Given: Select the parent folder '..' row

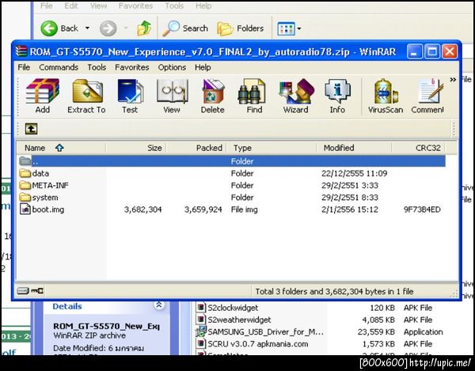Looking at the screenshot, I should [232, 161].
